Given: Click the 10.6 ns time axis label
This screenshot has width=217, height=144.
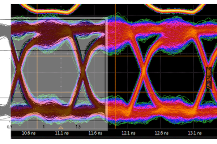Looking at the screenshot, I should pos(29,133).
